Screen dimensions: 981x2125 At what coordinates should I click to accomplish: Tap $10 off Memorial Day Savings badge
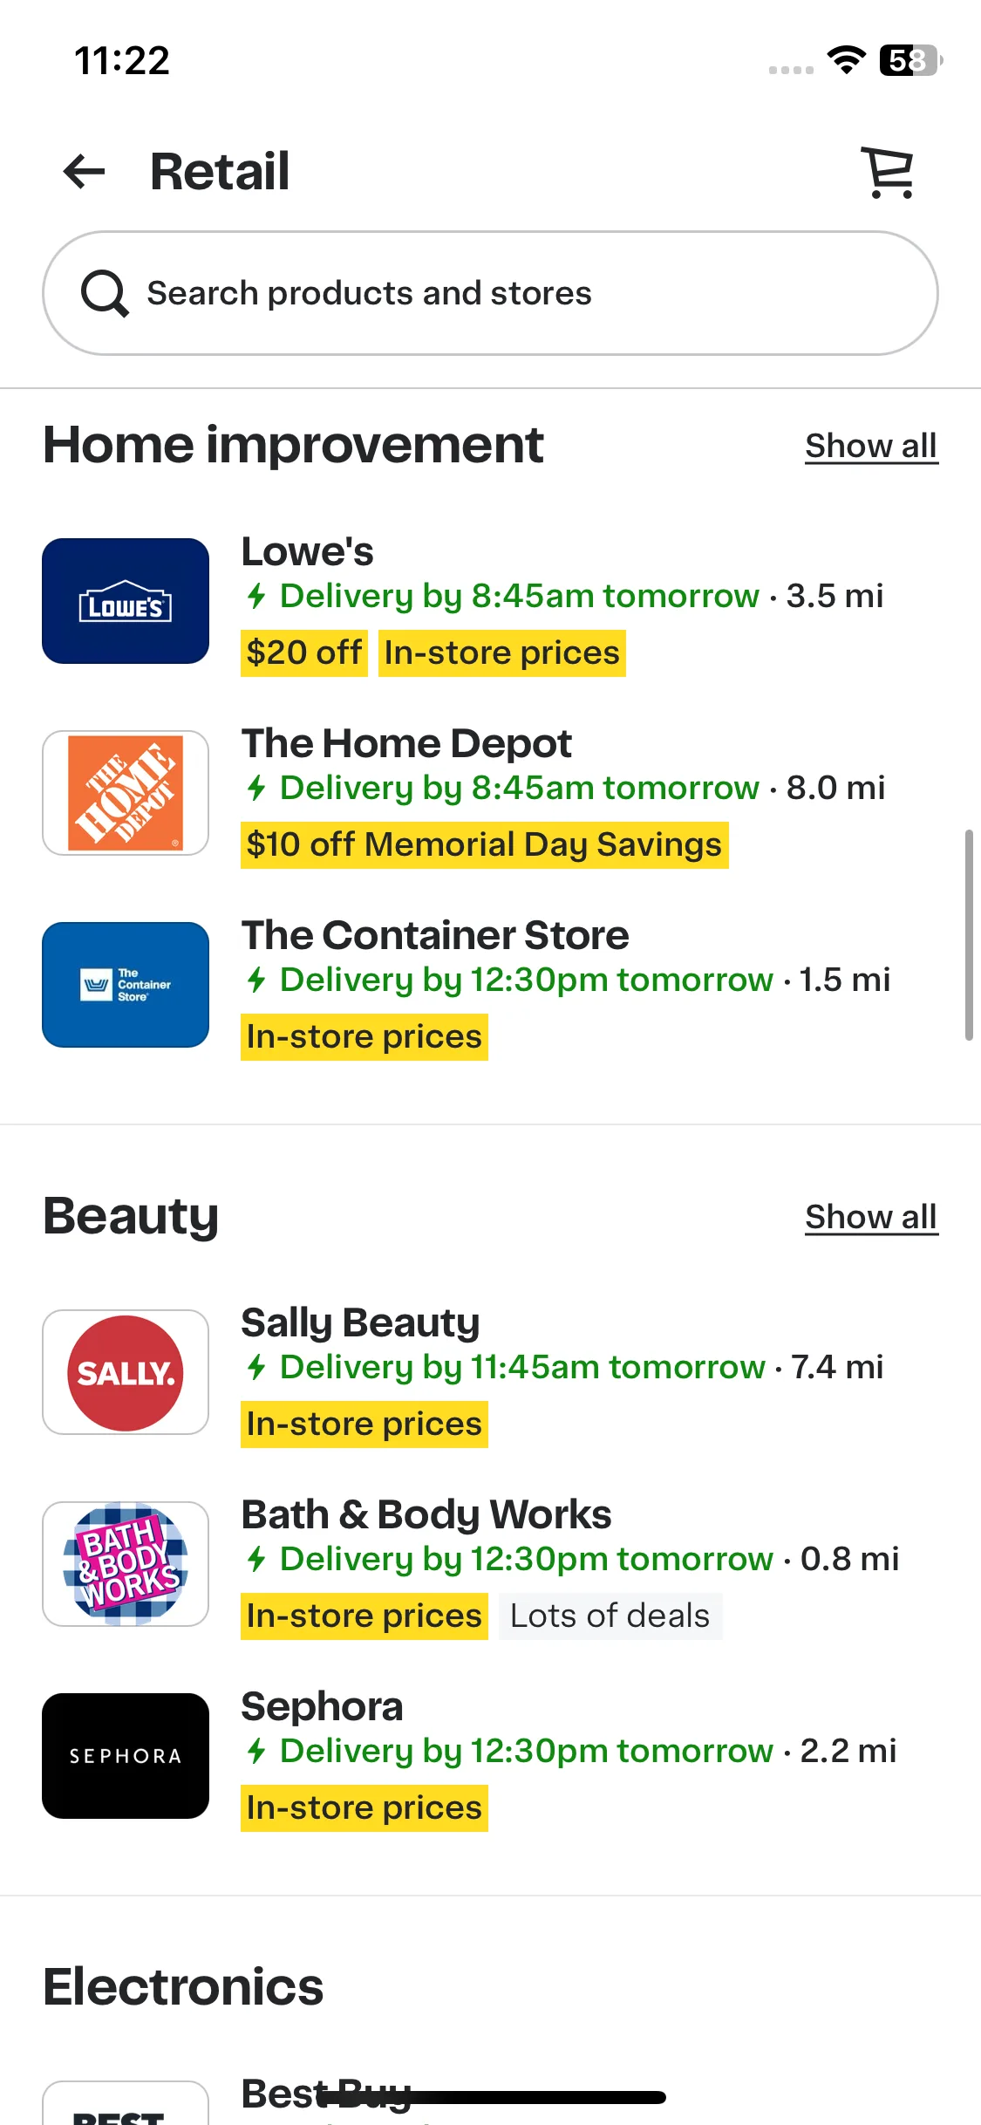coord(485,845)
